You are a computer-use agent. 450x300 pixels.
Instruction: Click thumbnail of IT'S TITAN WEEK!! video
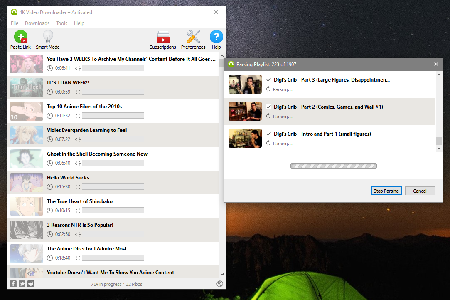point(27,87)
